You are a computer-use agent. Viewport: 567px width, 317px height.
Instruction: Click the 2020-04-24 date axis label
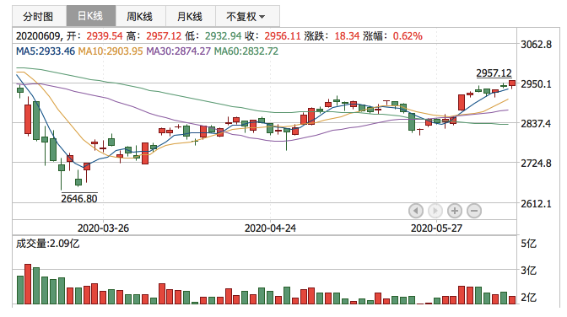[x=270, y=228]
